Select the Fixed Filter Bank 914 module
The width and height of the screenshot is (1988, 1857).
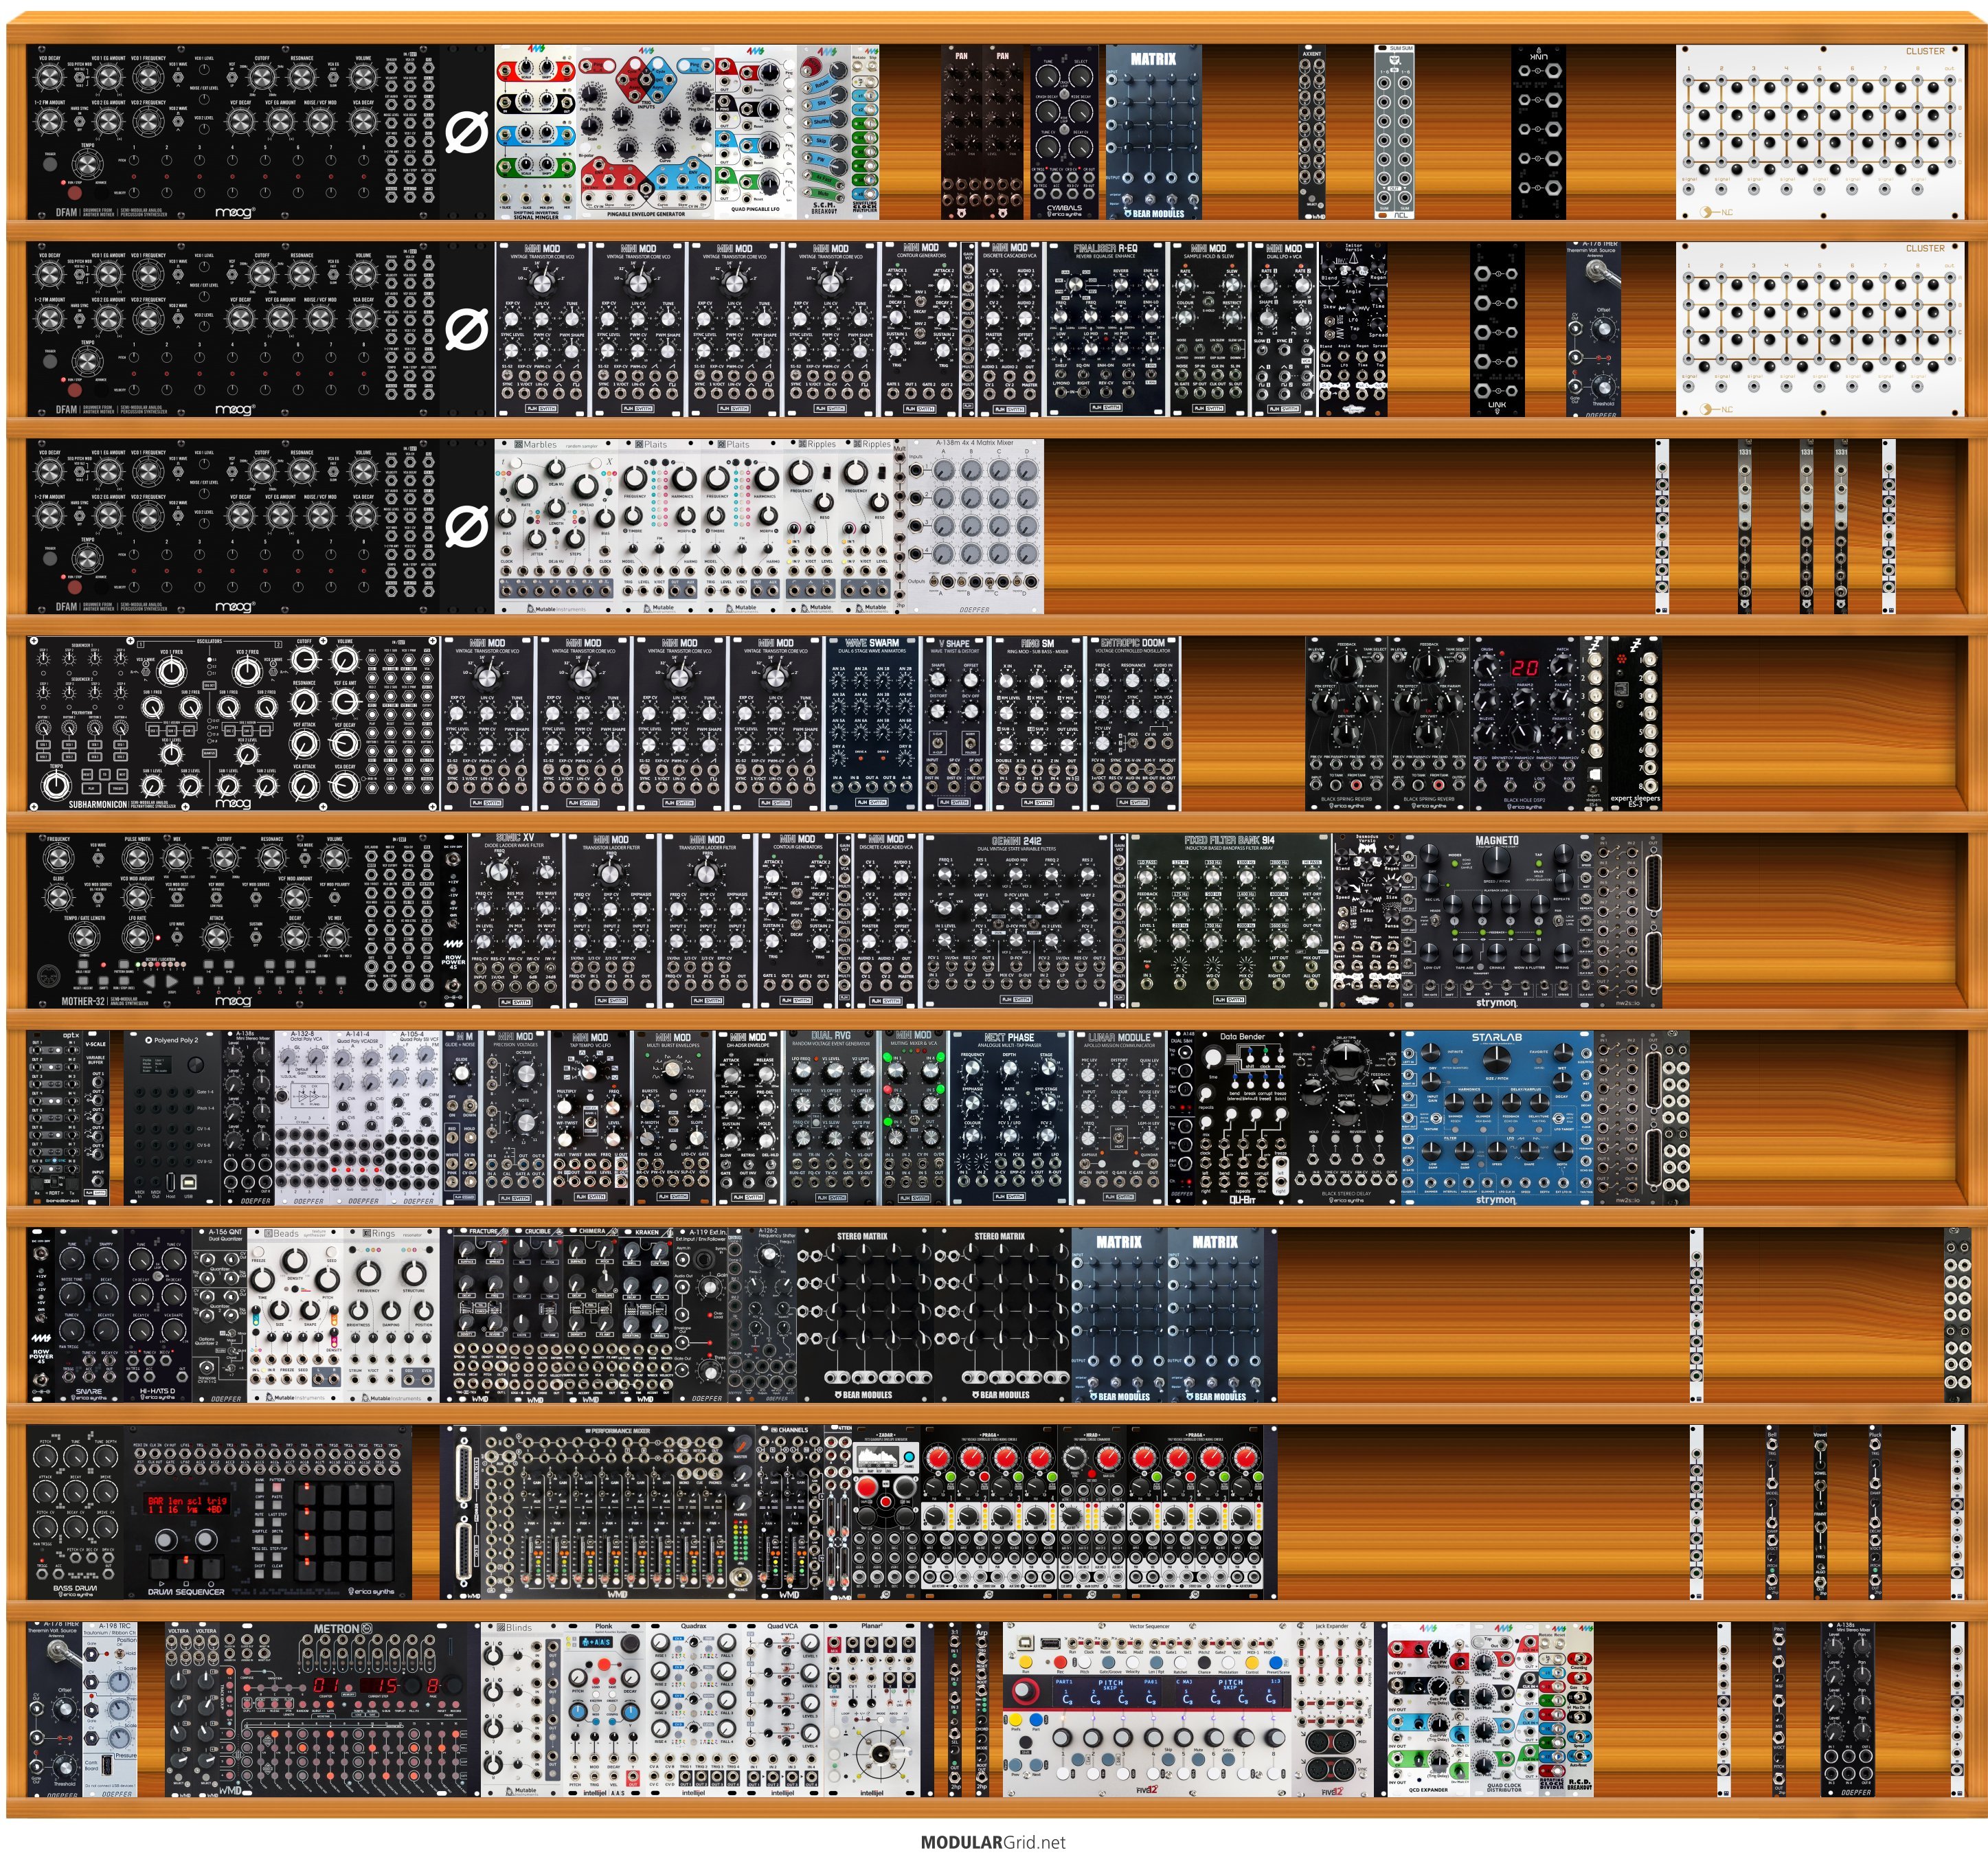click(x=1229, y=920)
